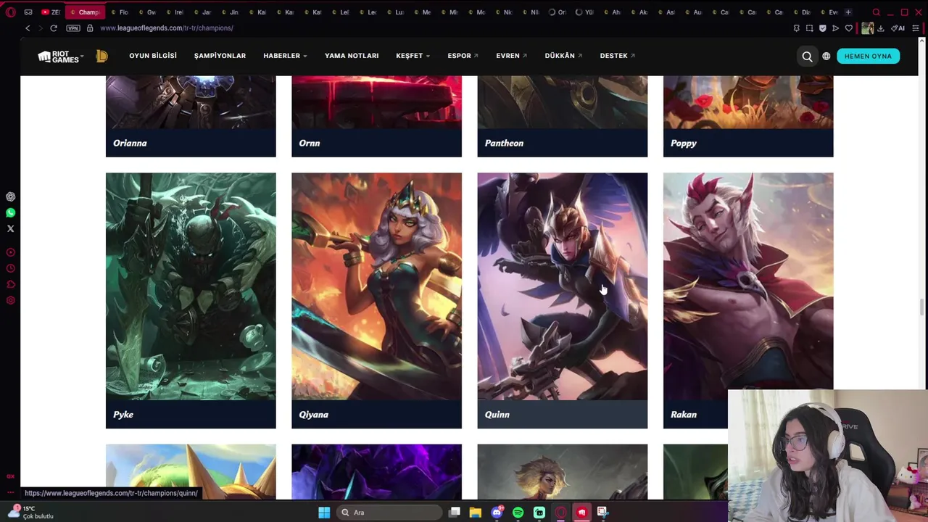Open the Evren external link
928x522 pixels.
tap(511, 56)
